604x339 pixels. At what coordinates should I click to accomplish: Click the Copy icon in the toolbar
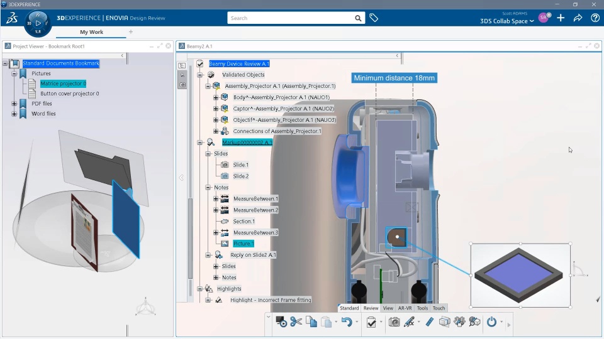point(311,321)
